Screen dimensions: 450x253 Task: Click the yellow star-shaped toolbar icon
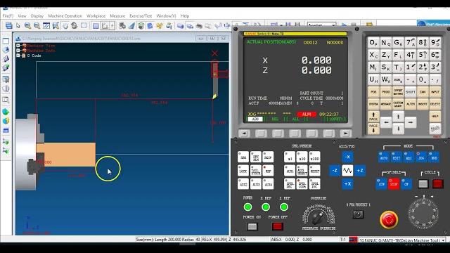point(160,26)
